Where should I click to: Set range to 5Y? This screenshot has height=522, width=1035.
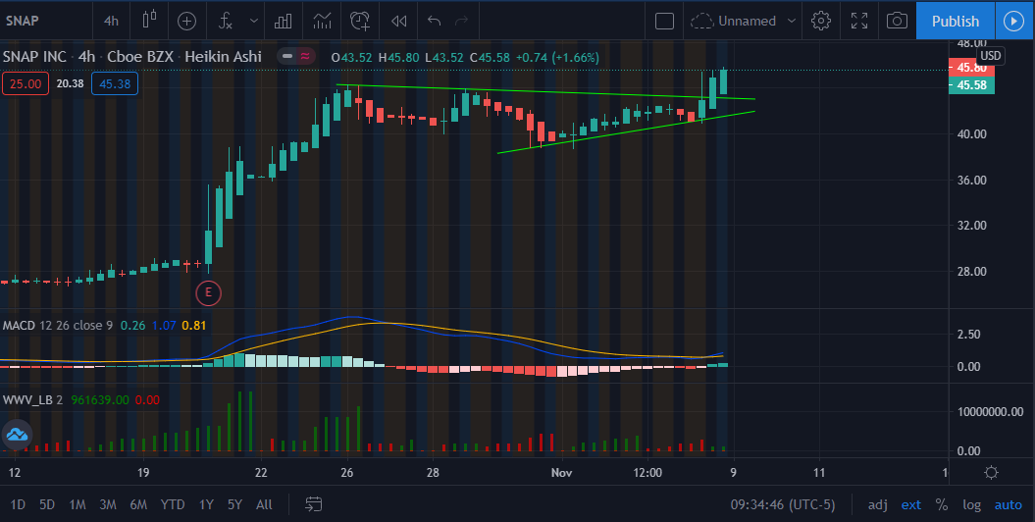tap(234, 505)
